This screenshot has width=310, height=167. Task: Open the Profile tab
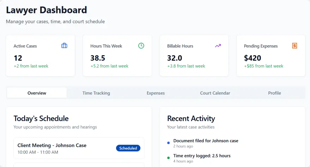[274, 93]
